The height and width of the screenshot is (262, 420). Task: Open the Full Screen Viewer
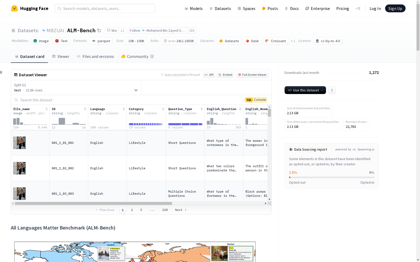[252, 75]
